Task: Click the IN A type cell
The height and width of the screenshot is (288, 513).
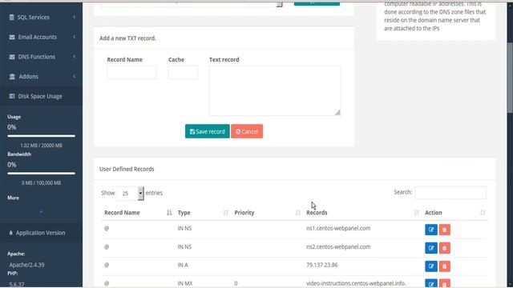Action: coord(183,265)
